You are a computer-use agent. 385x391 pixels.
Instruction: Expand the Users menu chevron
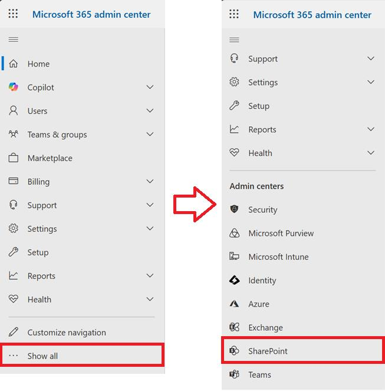pos(150,110)
